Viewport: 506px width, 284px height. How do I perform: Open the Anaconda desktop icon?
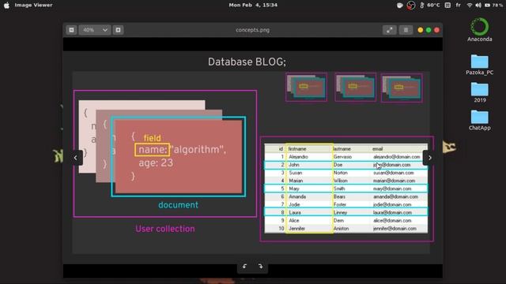(480, 30)
